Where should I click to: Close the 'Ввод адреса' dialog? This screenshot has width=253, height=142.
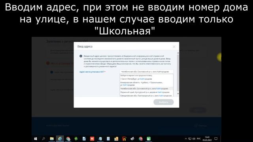coord(174,47)
